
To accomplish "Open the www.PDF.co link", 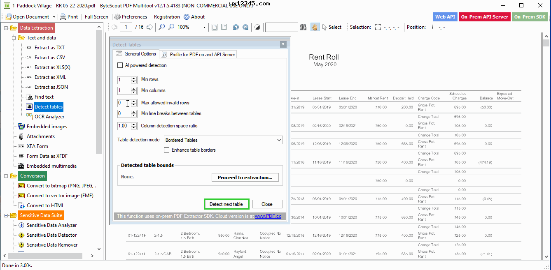I will (268, 216).
